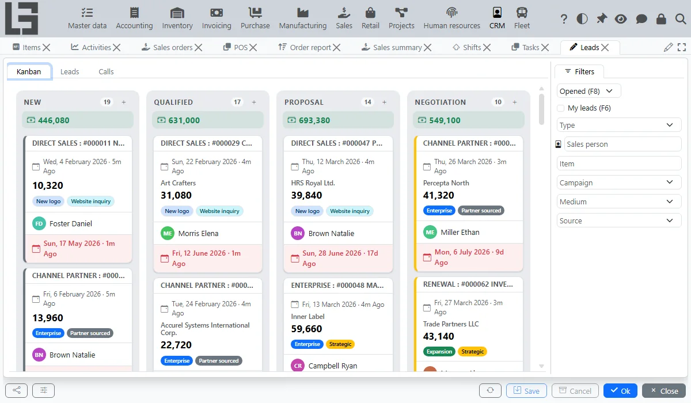Image resolution: width=691 pixels, height=403 pixels.
Task: Click the Cancel button
Action: tap(575, 391)
